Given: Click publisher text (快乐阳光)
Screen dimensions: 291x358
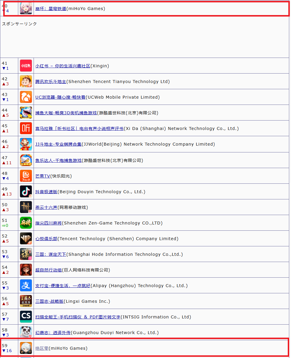Looking at the screenshot, I should pyautogui.click(x=61, y=176).
